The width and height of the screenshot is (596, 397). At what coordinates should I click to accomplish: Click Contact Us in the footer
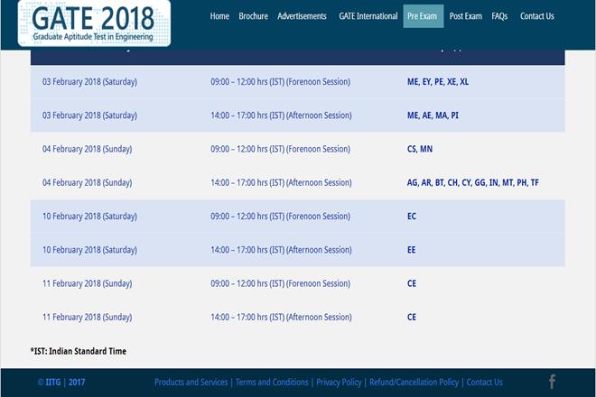[x=484, y=383]
